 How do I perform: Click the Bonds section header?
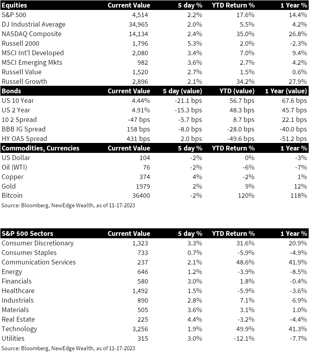(11, 91)
